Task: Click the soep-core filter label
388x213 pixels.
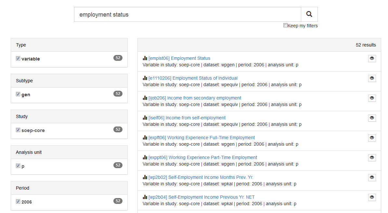Action: [x=33, y=130]
